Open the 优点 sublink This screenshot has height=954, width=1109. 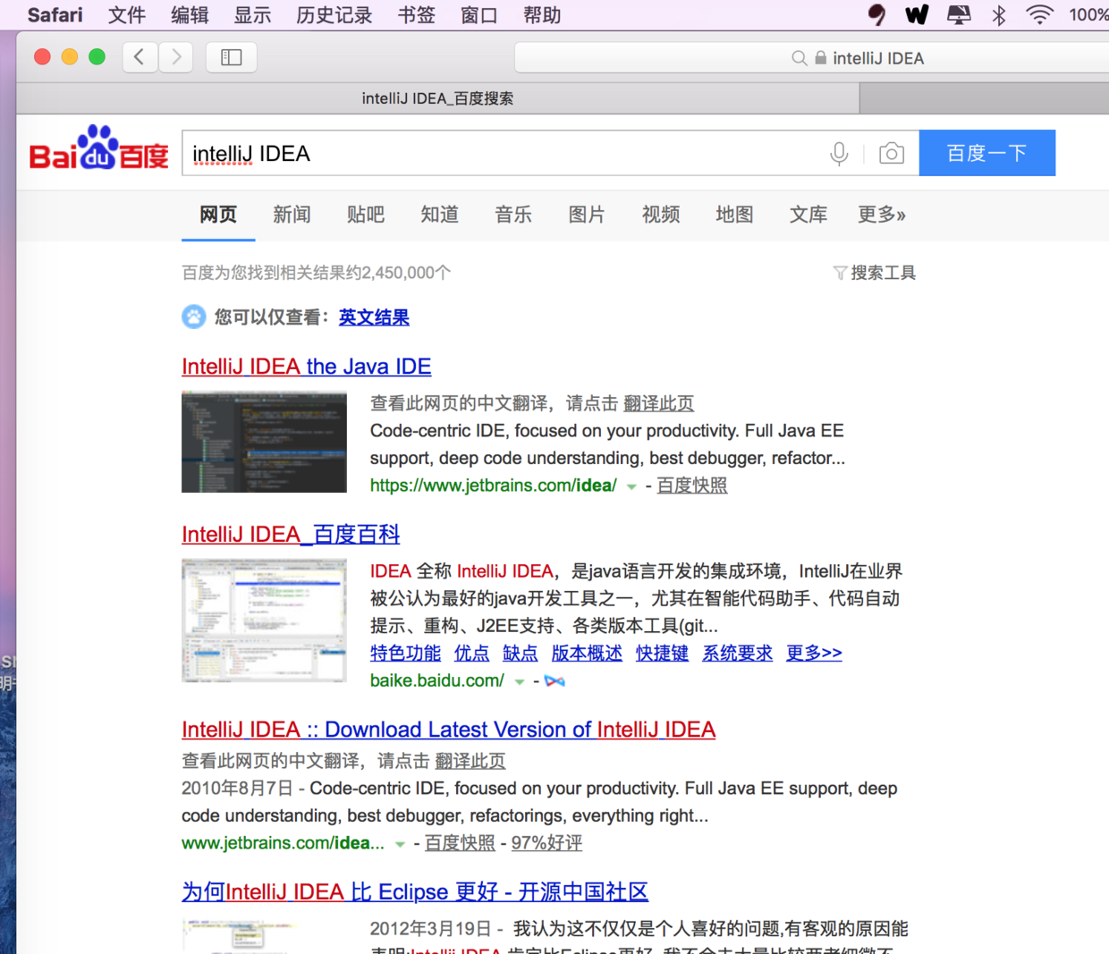[471, 654]
